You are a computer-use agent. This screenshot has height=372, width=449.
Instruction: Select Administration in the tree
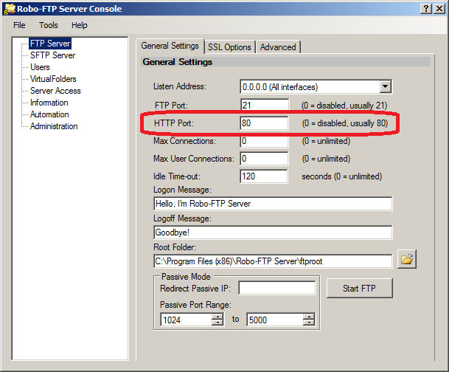tap(54, 126)
